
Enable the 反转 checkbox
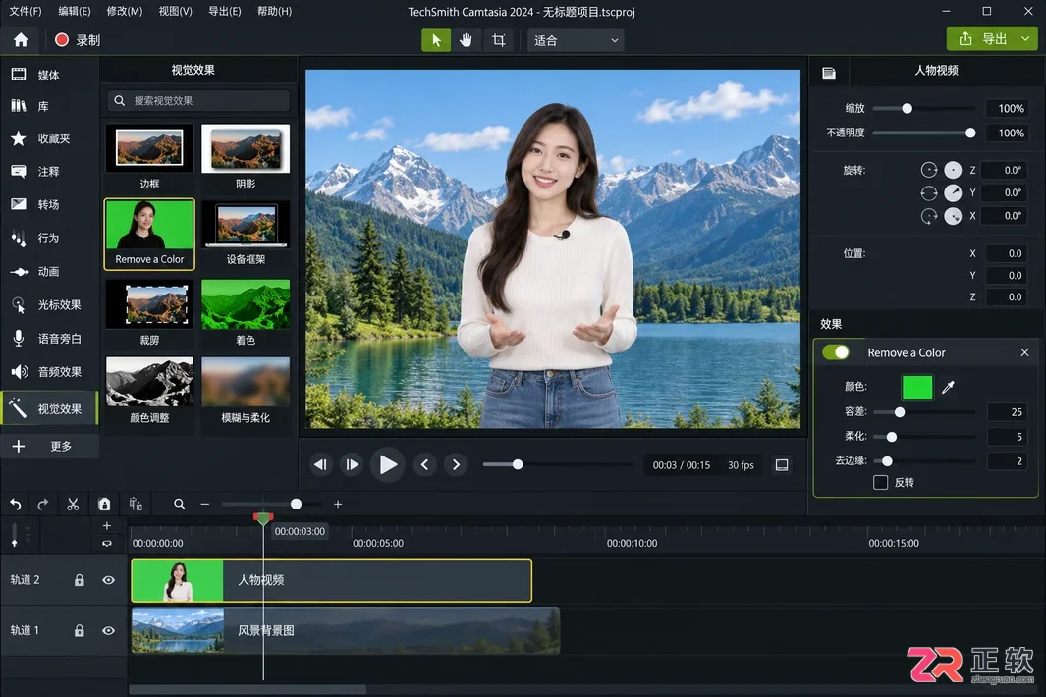coord(881,482)
